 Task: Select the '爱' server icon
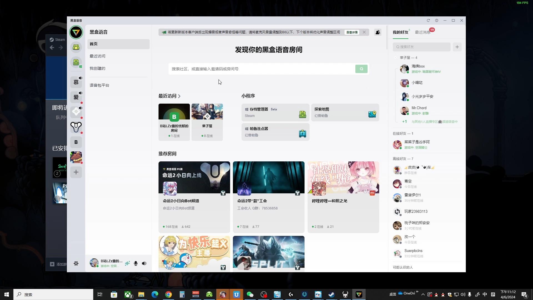tap(76, 97)
